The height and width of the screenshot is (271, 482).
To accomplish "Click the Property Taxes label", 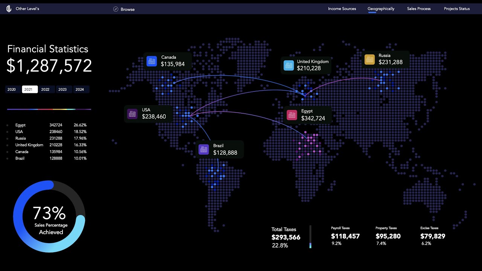I will pyautogui.click(x=386, y=228).
